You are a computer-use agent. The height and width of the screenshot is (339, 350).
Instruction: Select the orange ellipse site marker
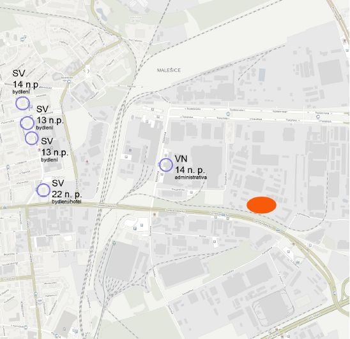click(x=261, y=205)
